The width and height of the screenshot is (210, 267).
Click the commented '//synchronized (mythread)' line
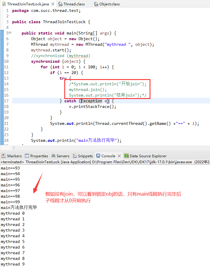pos(60,56)
